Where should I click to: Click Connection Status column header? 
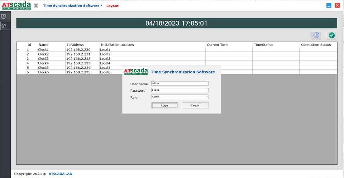(318, 45)
